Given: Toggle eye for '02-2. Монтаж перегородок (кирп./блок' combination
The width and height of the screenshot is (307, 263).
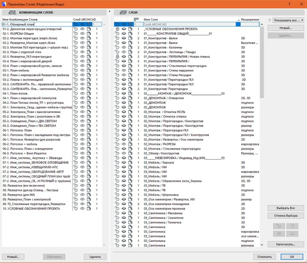Looking at the screenshot, I should pos(82,38).
